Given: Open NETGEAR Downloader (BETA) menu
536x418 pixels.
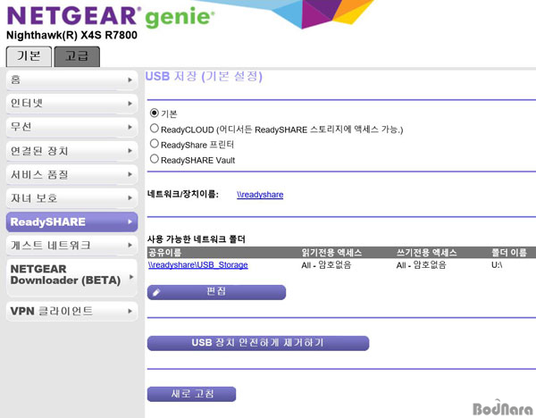Looking at the screenshot, I should [71, 277].
